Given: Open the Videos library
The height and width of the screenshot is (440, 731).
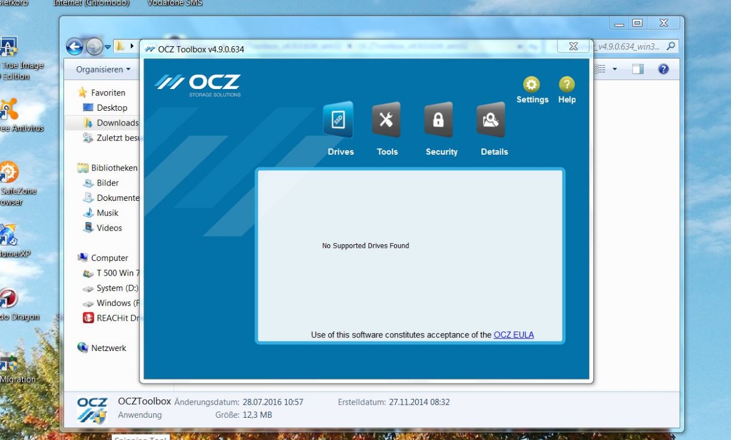Looking at the screenshot, I should pyautogui.click(x=109, y=228).
